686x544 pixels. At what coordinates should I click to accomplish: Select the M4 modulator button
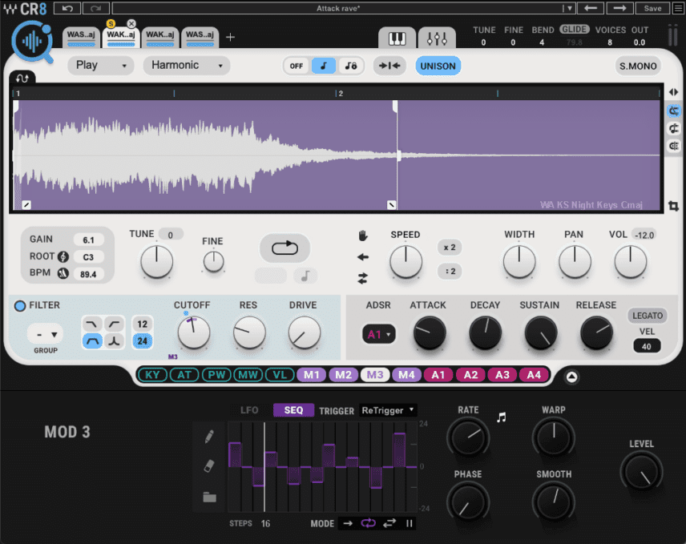tap(406, 375)
